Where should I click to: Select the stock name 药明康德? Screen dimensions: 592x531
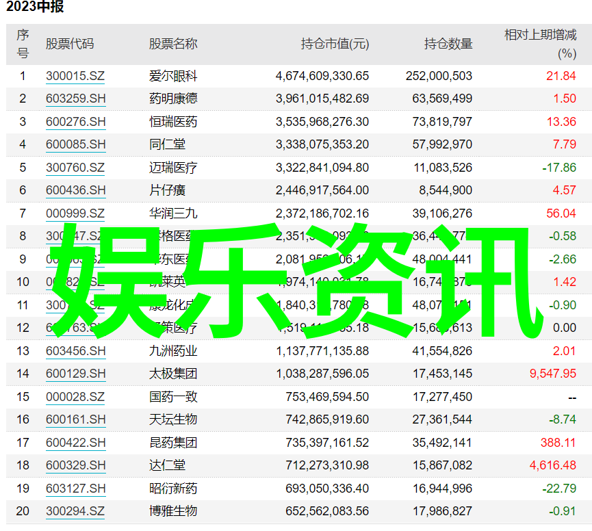pyautogui.click(x=173, y=99)
